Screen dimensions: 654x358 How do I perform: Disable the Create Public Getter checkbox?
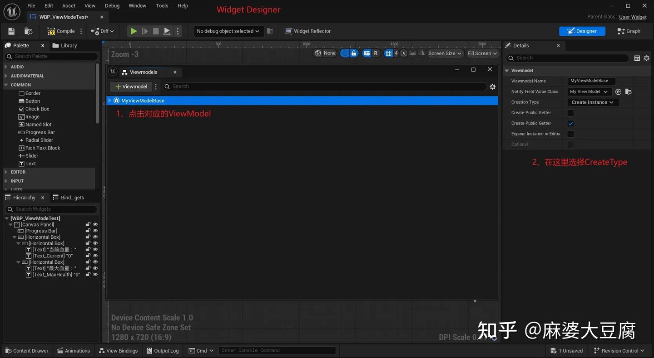[x=570, y=123]
